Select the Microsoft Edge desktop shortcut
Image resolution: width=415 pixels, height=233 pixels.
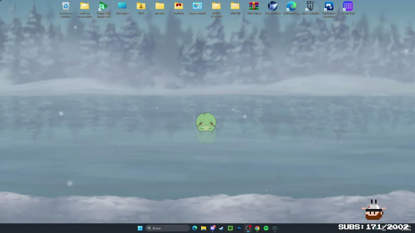point(291,8)
